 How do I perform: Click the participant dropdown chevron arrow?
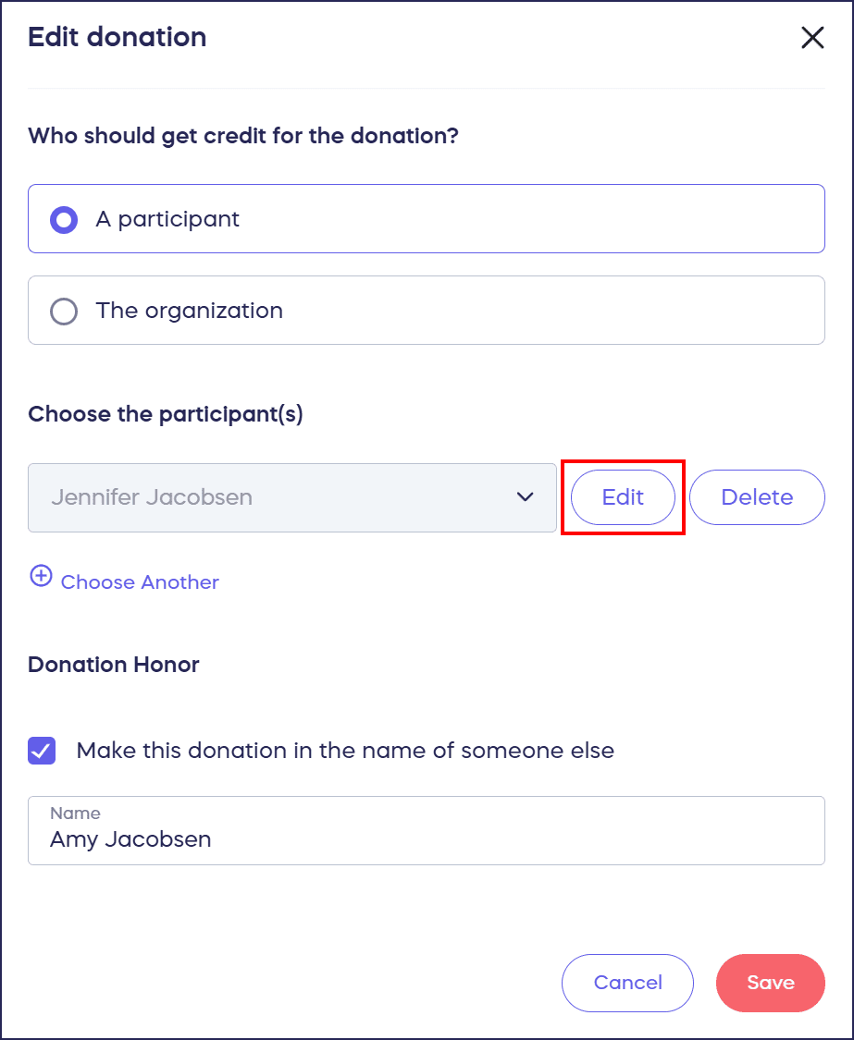point(526,497)
